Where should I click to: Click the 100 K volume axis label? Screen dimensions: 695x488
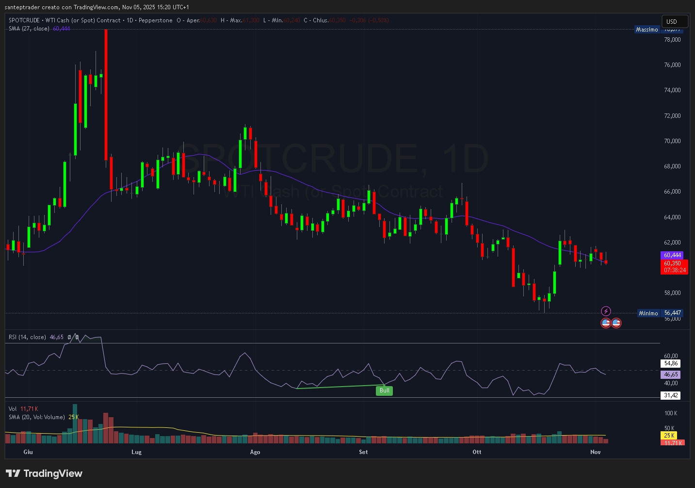pos(671,413)
